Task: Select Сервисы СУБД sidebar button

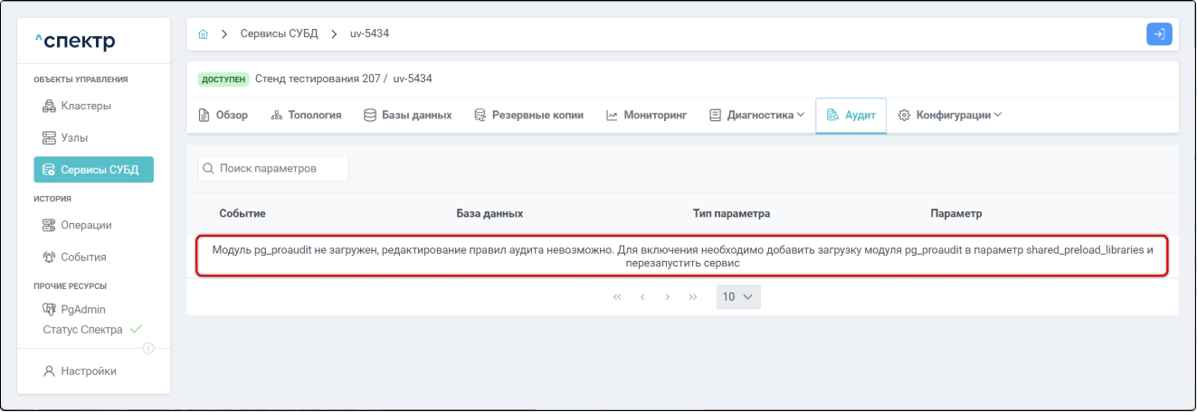Action: (94, 170)
